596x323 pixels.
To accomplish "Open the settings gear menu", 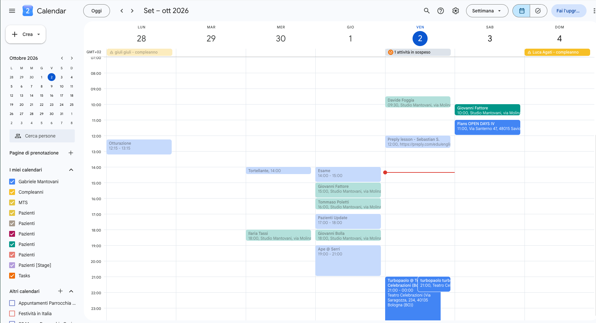I will click(x=456, y=11).
